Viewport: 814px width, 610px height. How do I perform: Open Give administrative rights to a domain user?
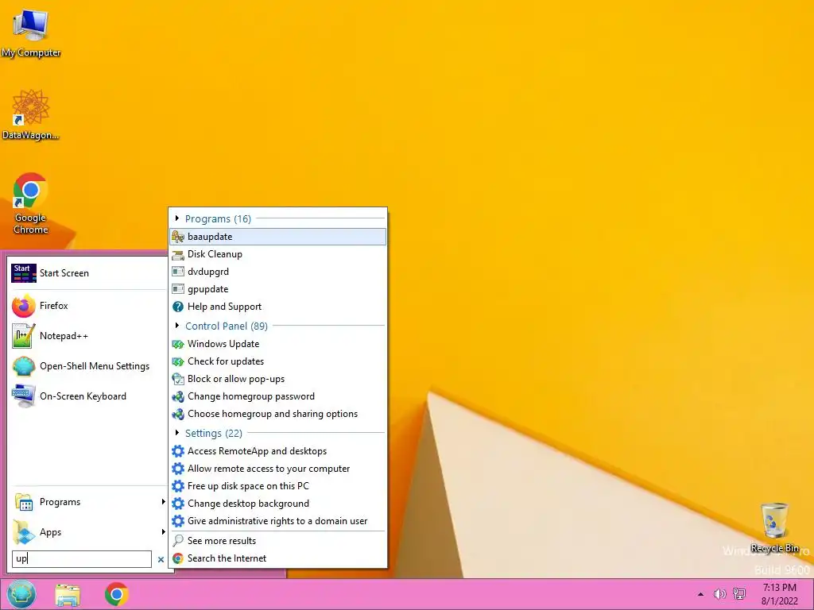[277, 521]
